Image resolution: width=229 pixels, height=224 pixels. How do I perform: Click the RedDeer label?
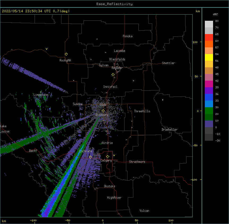pyautogui.click(x=117, y=68)
